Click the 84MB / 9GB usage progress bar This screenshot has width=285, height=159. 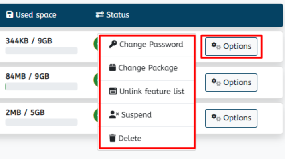pyautogui.click(x=41, y=86)
